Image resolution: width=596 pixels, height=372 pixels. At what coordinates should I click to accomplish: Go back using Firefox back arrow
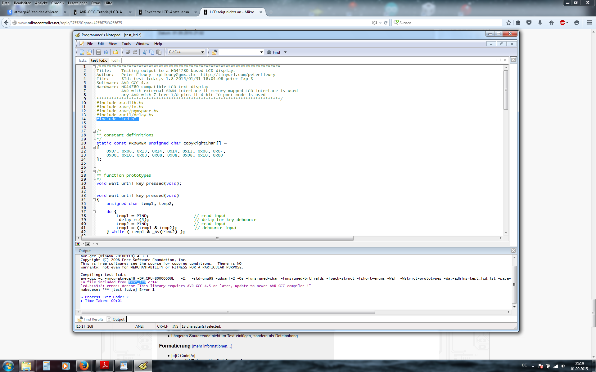pos(6,23)
